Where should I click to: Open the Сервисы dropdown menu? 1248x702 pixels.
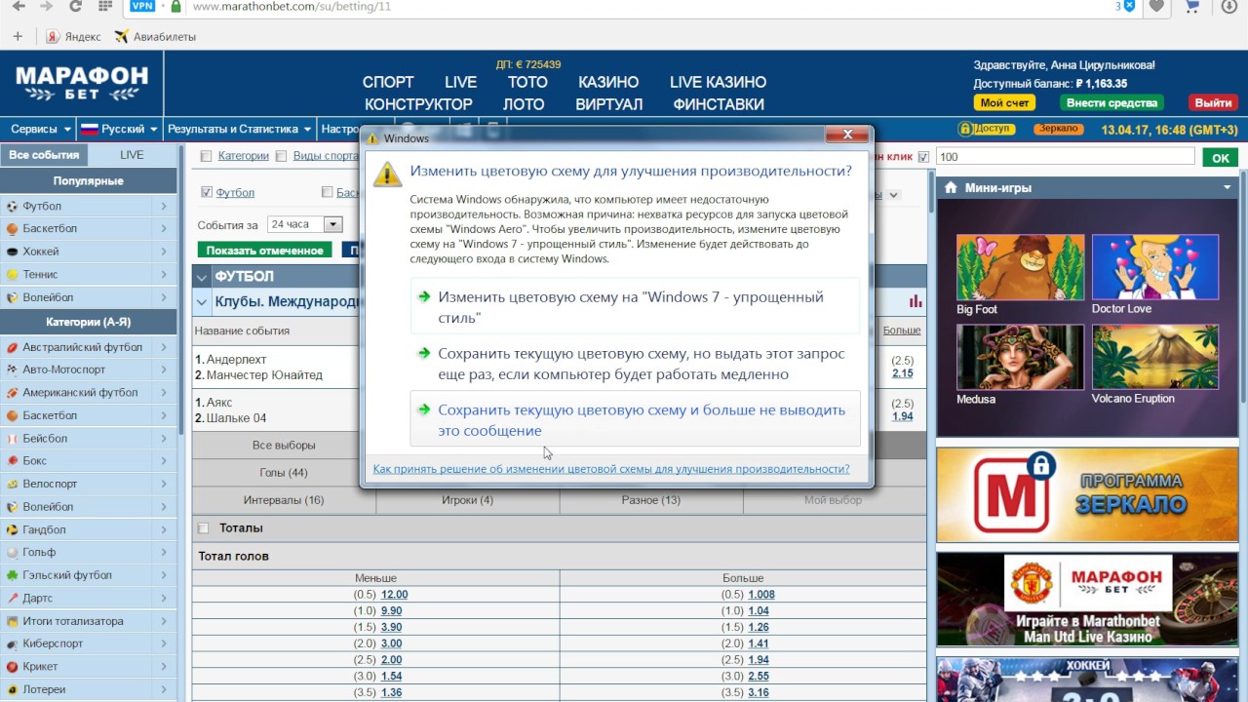(40, 129)
